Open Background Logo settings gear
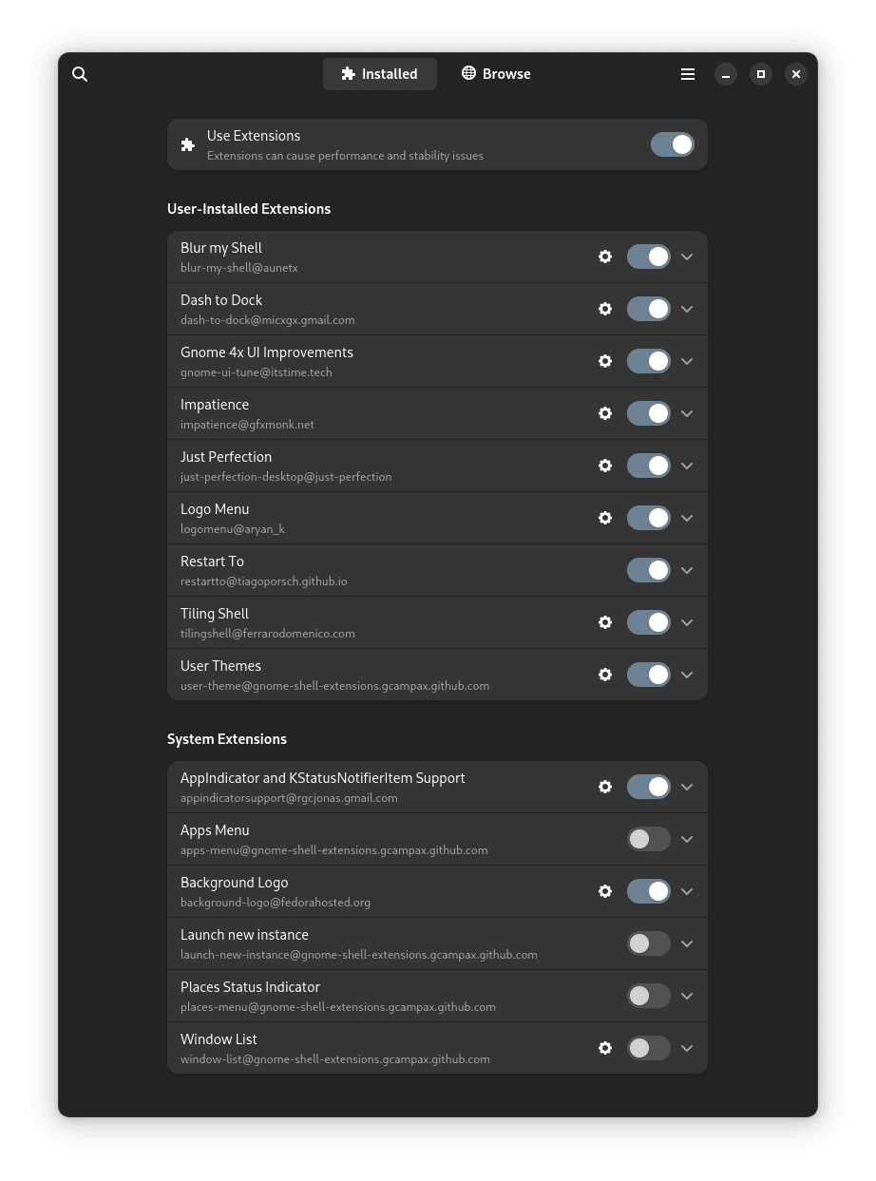 (x=605, y=891)
